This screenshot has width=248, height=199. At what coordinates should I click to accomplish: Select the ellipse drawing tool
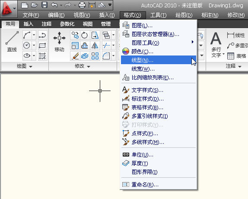pyautogui.click(x=27, y=55)
